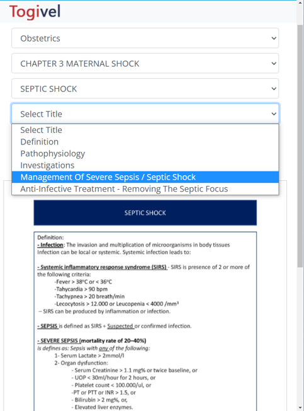Collapse the Select Title dropdown
Viewport: 304px width, 411px height.
click(145, 113)
